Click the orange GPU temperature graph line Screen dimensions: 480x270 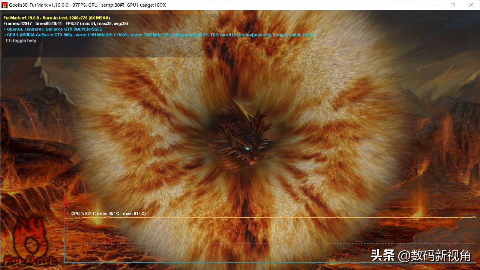point(270,217)
